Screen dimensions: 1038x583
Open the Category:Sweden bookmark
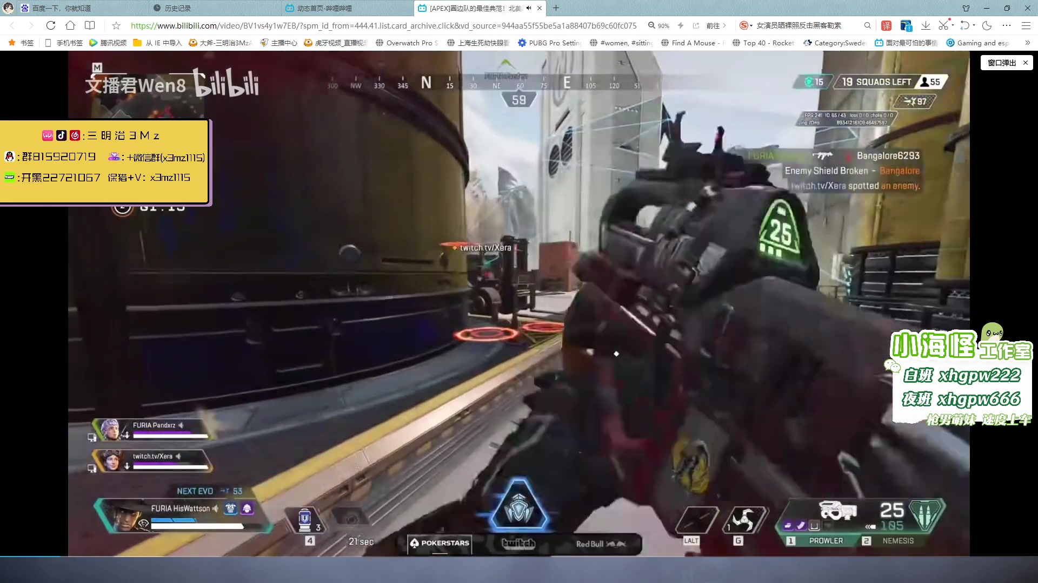point(835,43)
